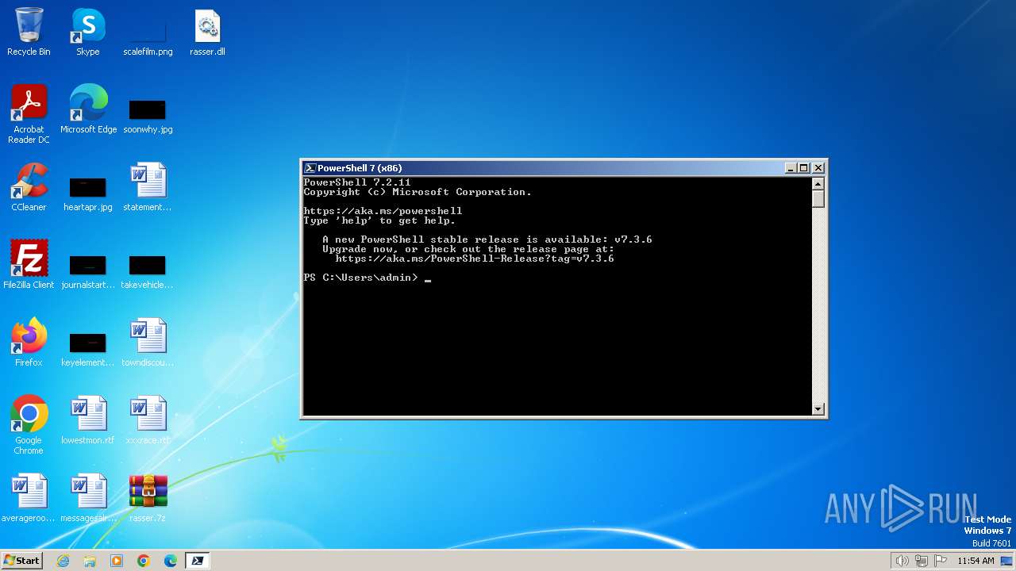Minimize the PowerShell 7 window
Screen dimensions: 1016x571
790,168
